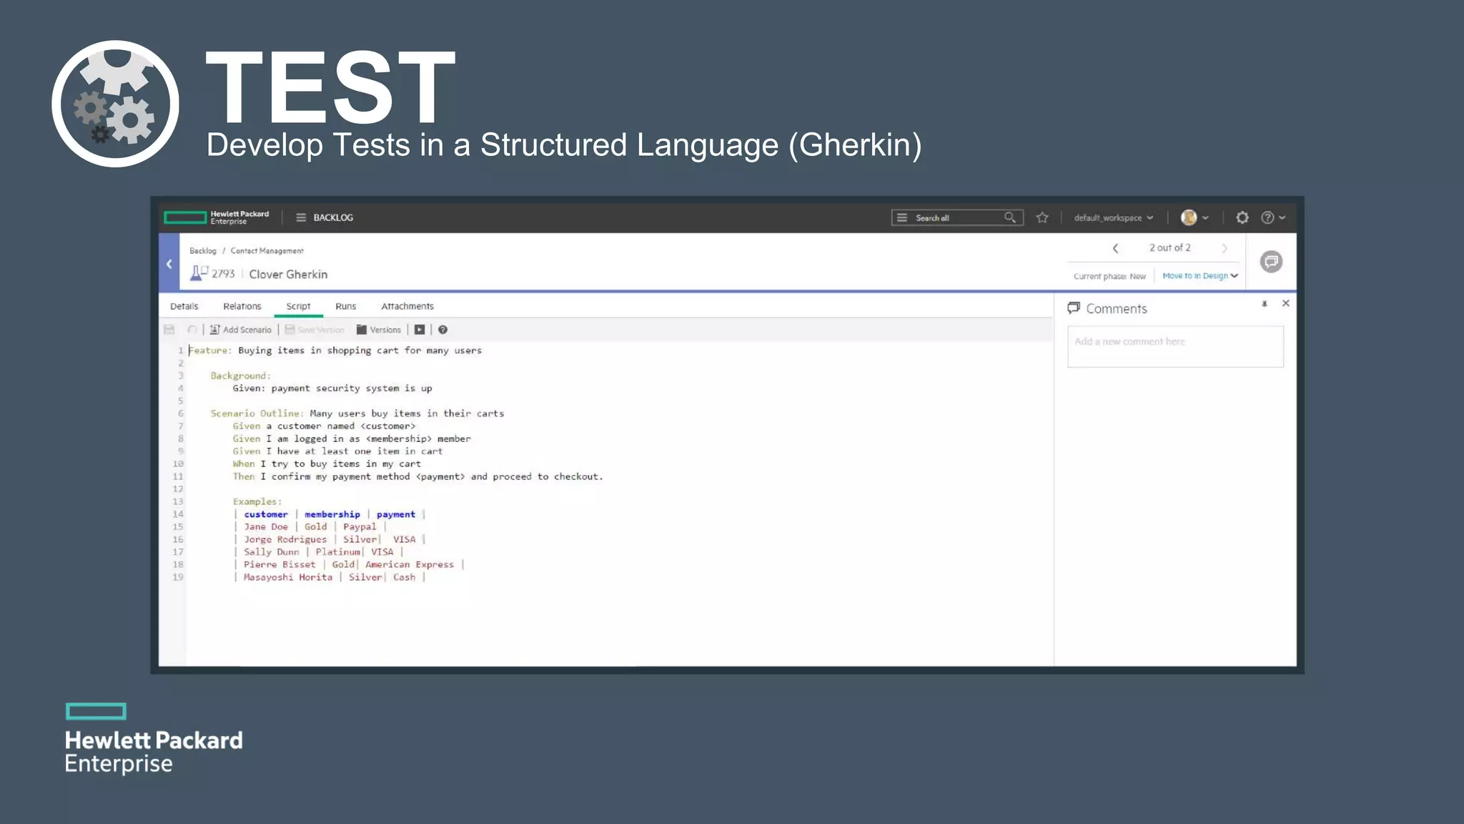Open the Attachments tab
Image resolution: width=1464 pixels, height=824 pixels.
coord(407,306)
